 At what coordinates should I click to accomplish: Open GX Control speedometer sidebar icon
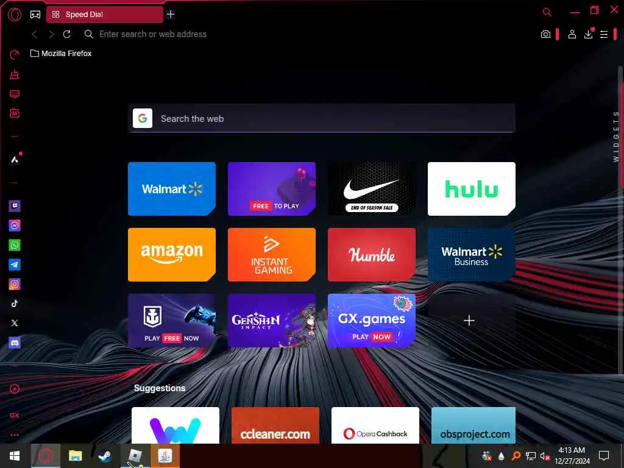[15, 54]
